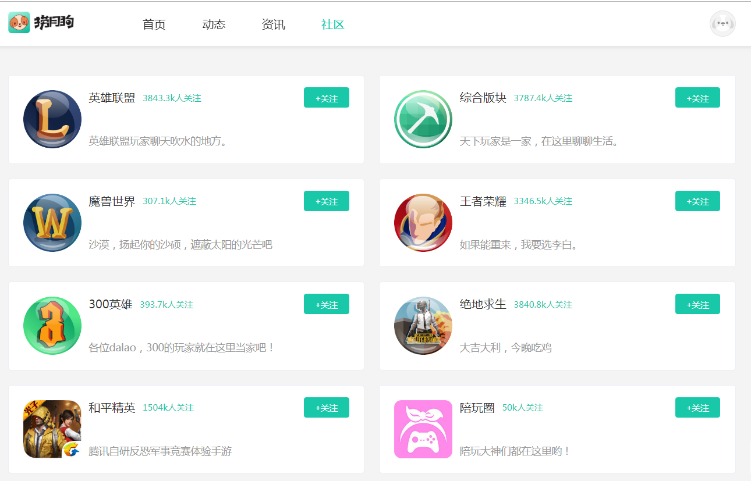Click the 393.7k人关注 follower count
Image resolution: width=751 pixels, height=481 pixels.
click(x=167, y=305)
